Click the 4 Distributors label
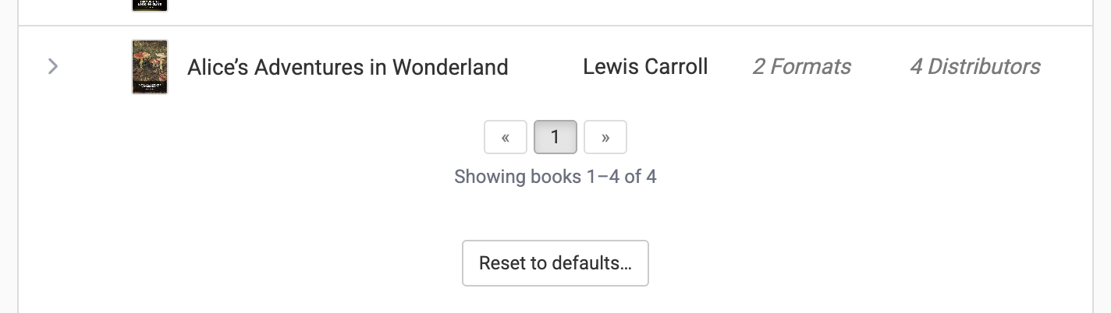The width and height of the screenshot is (1111, 313). (x=974, y=67)
